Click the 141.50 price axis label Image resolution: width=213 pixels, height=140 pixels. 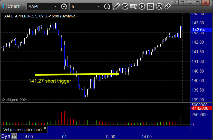pos(198,52)
